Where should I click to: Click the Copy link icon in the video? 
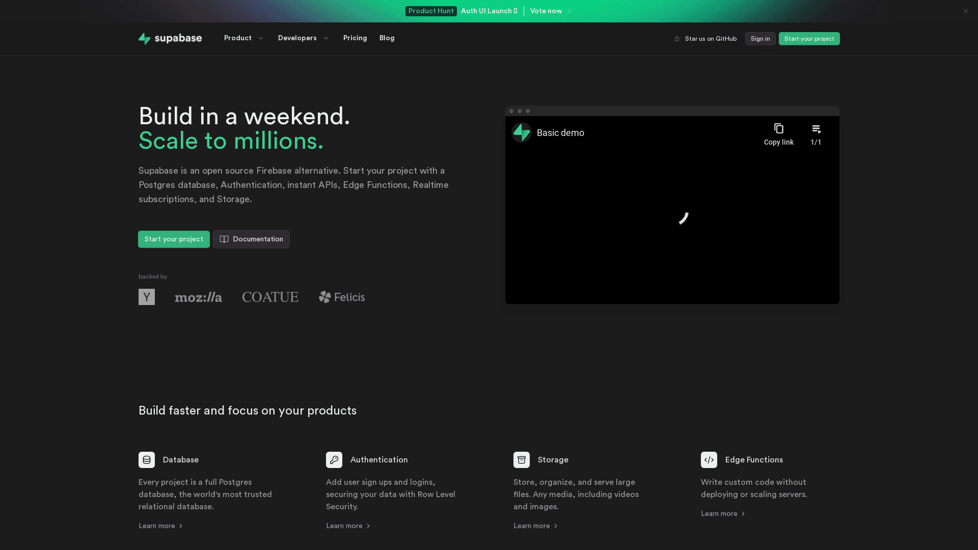[x=778, y=129]
